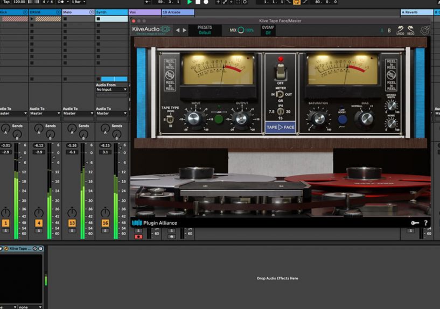Launch the DRUM track first clip
440x309 pixels.
click(32, 19)
